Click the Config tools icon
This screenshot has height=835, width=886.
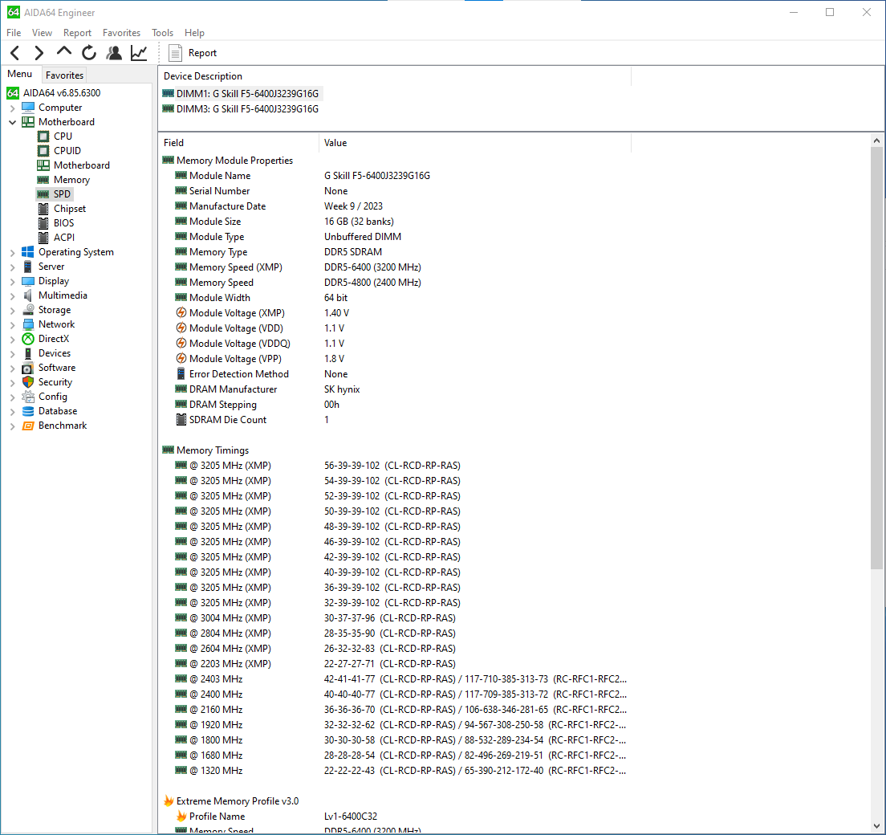(27, 397)
